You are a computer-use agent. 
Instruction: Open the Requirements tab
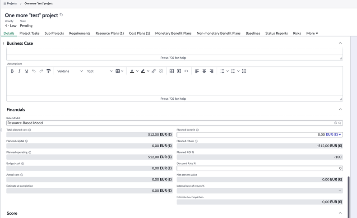pos(80,33)
